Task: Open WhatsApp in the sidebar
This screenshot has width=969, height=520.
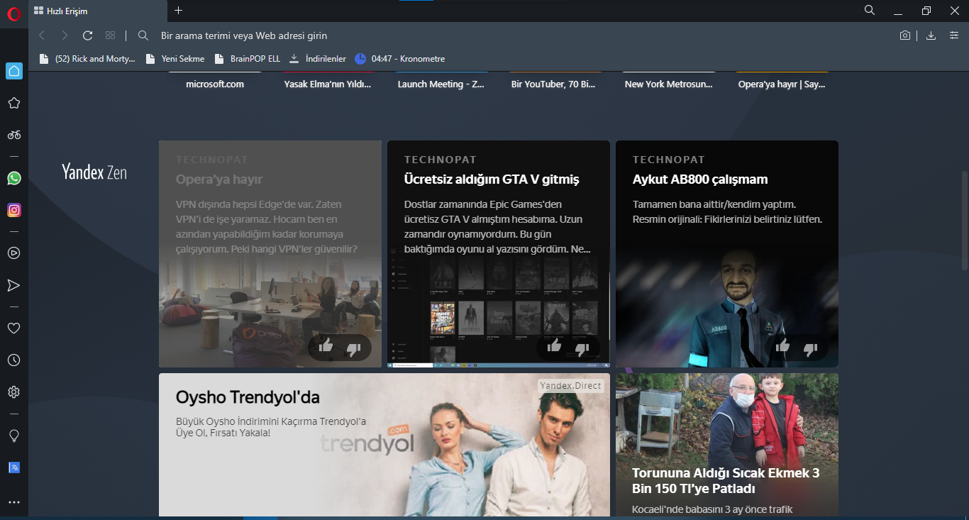Action: 13,178
